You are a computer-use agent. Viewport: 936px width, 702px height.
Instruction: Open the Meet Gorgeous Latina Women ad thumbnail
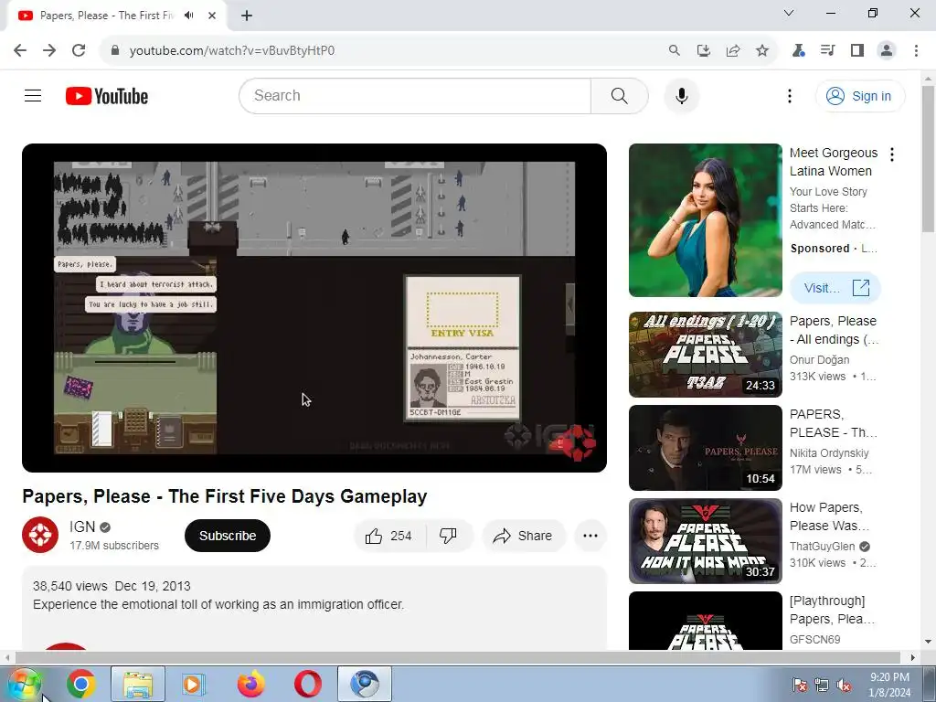coord(705,220)
